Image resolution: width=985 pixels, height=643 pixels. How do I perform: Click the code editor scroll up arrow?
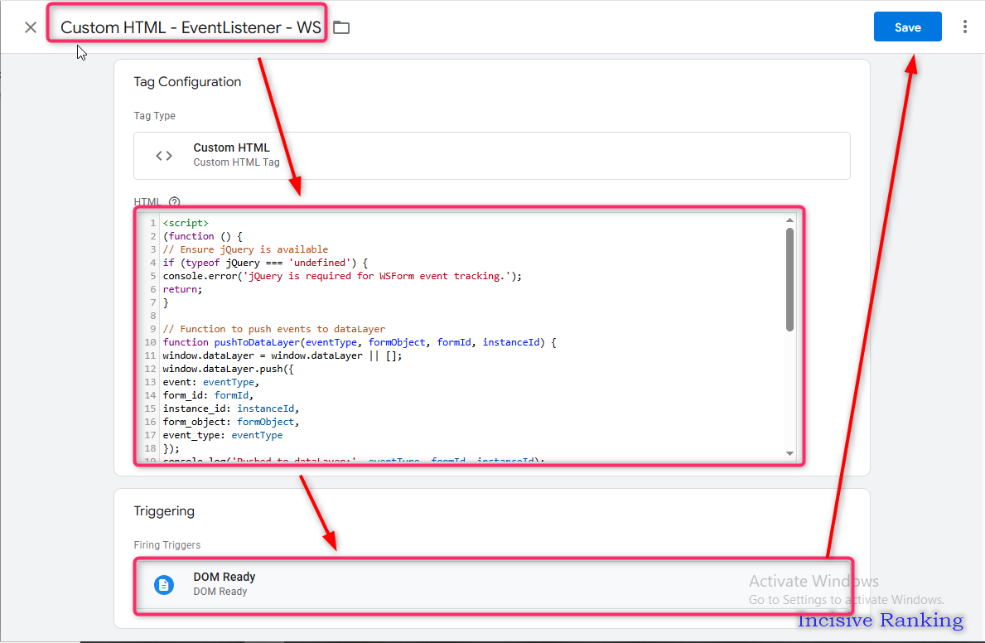[789, 220]
